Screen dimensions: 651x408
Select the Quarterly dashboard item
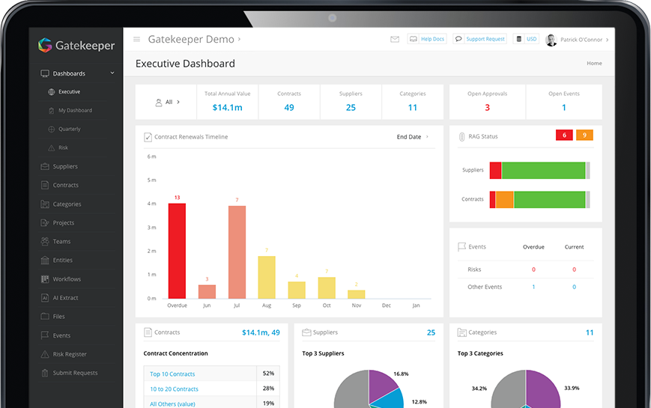[x=70, y=130]
